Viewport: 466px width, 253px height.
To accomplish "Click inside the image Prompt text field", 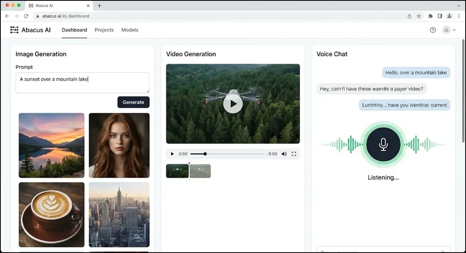I will pos(82,82).
